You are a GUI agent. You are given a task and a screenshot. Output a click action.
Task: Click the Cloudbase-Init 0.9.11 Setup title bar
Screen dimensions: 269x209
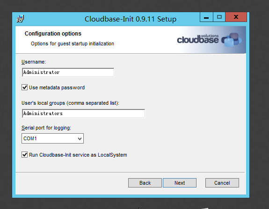tap(131, 19)
